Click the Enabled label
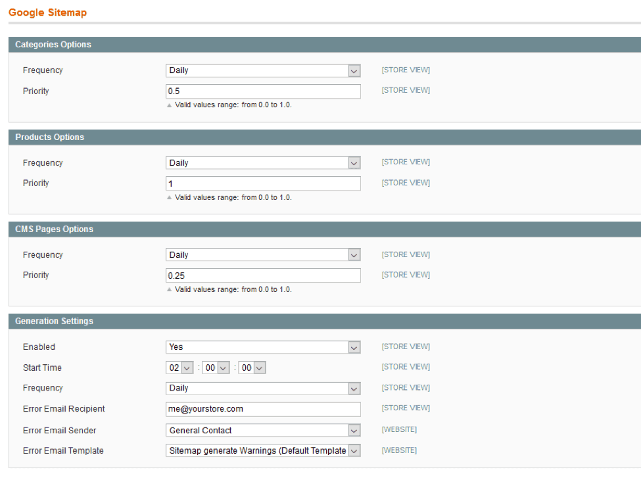The image size is (641, 478). 39,347
